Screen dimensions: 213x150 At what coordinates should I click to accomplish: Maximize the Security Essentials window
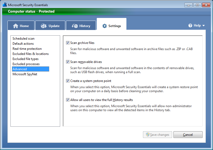pyautogui.click(x=197, y=5)
